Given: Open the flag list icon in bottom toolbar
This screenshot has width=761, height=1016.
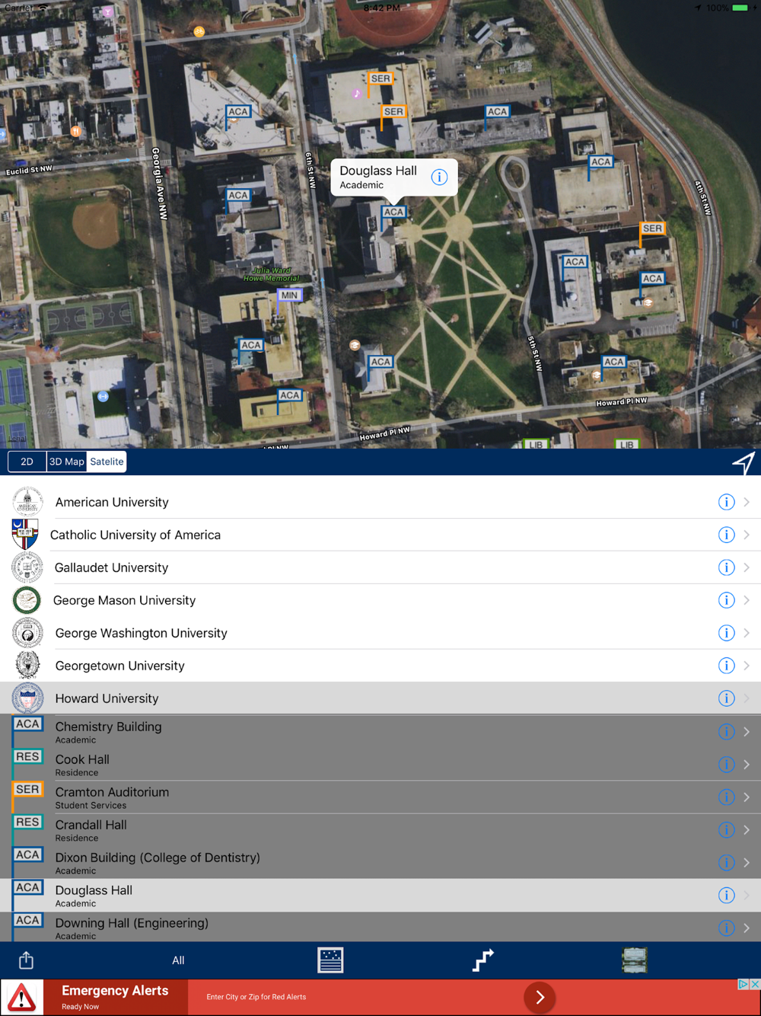Looking at the screenshot, I should click(330, 960).
